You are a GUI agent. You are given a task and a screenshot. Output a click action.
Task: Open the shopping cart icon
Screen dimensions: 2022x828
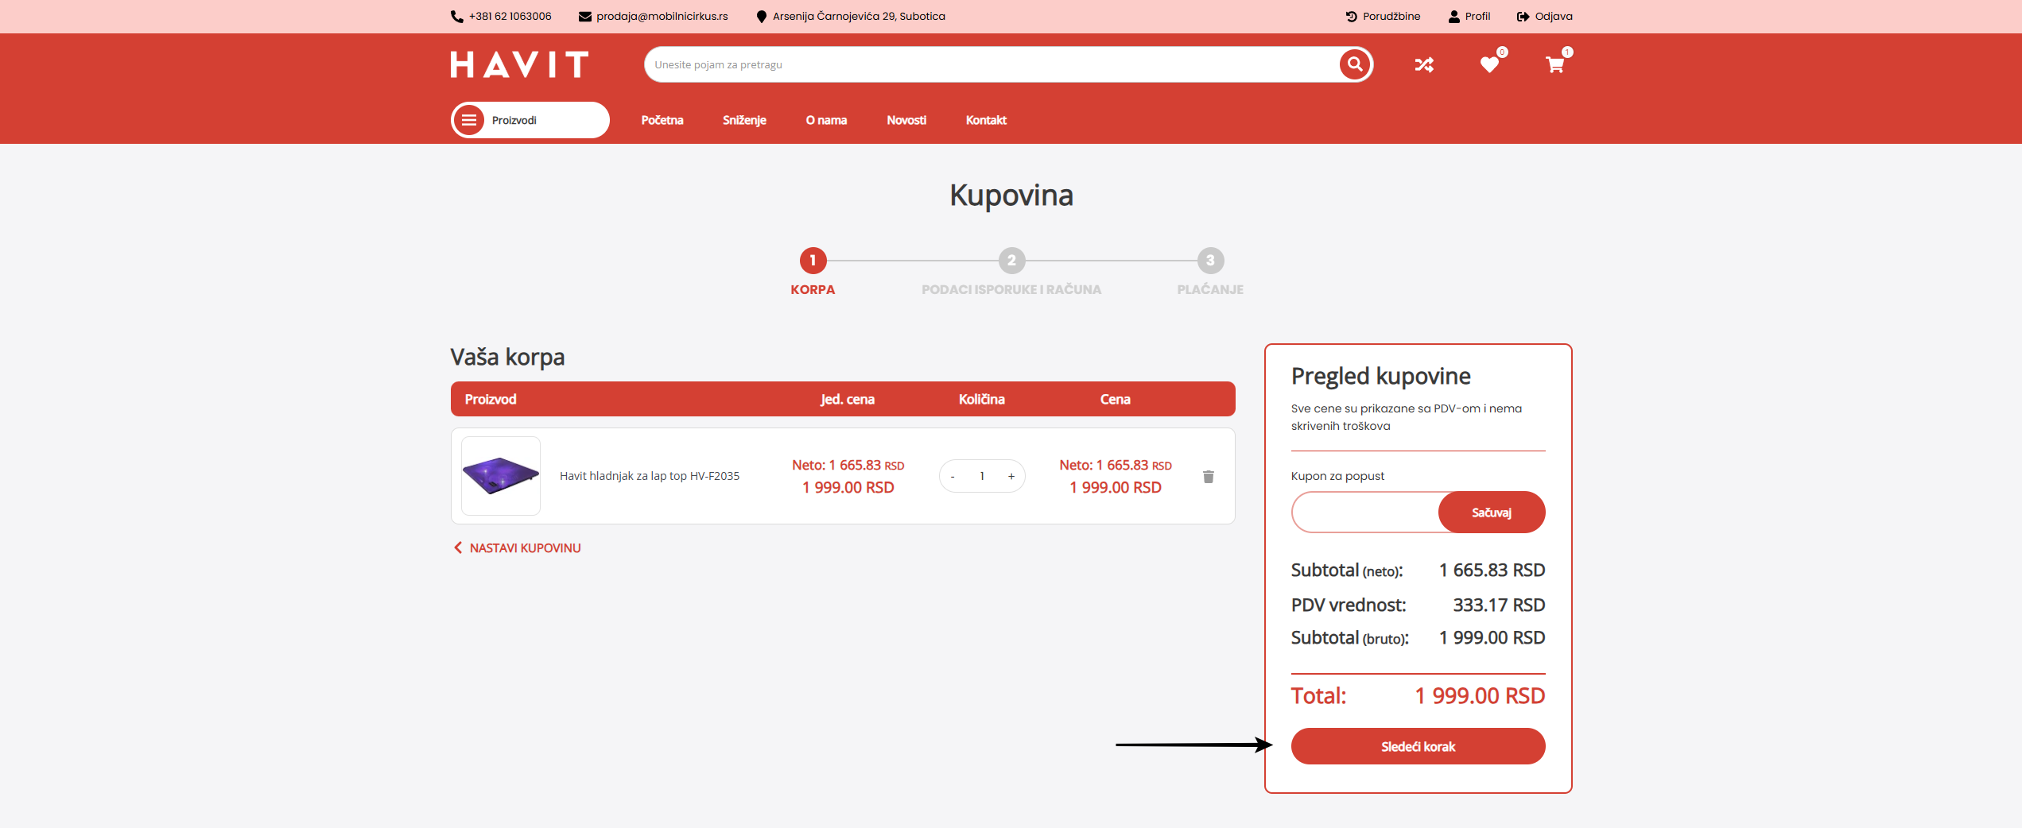1555,64
